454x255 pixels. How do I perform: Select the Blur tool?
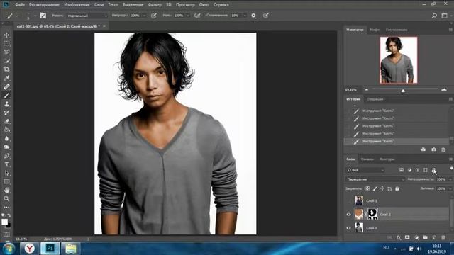6,139
